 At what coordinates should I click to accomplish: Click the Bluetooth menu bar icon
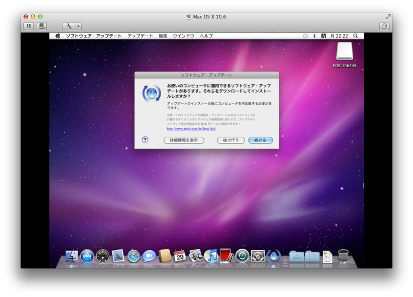(x=314, y=36)
